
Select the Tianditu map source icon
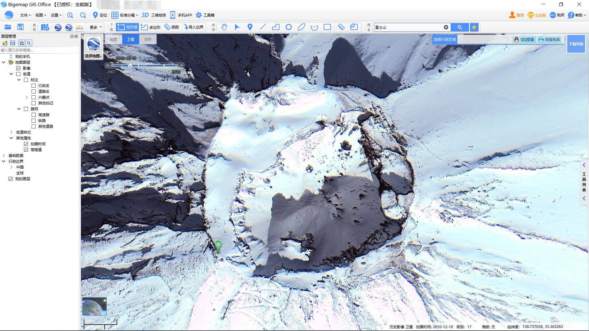click(79, 27)
